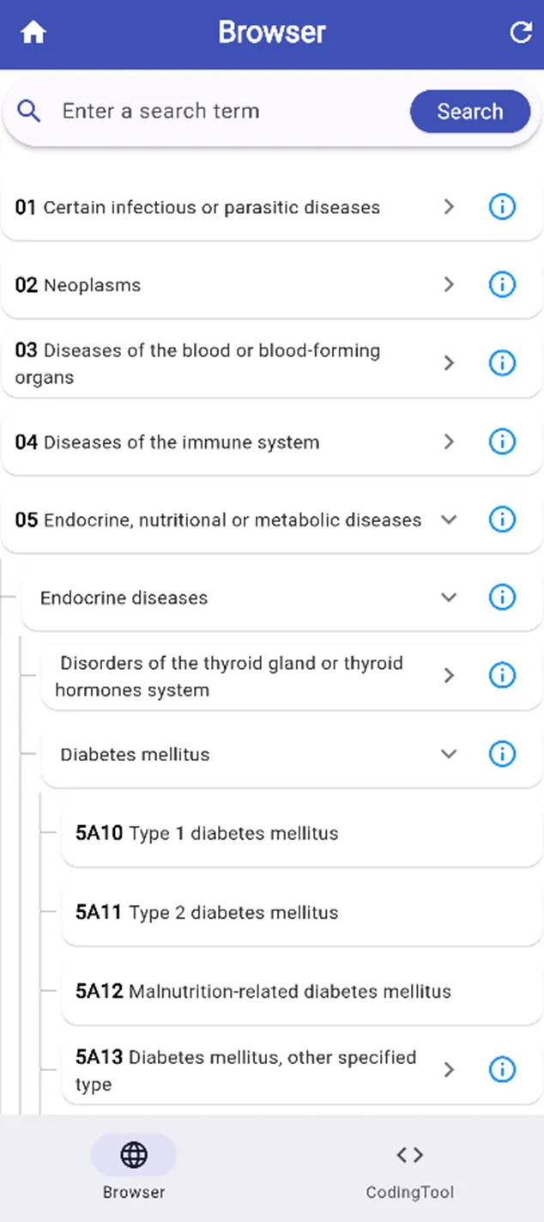Collapse the Diabetes mellitus group

click(x=449, y=754)
